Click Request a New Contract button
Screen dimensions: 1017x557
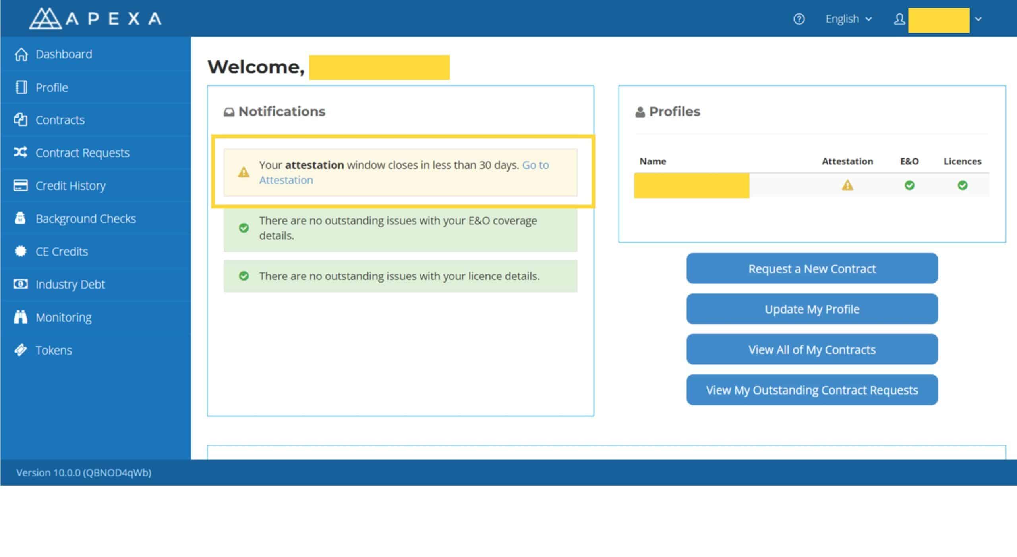[x=812, y=269]
